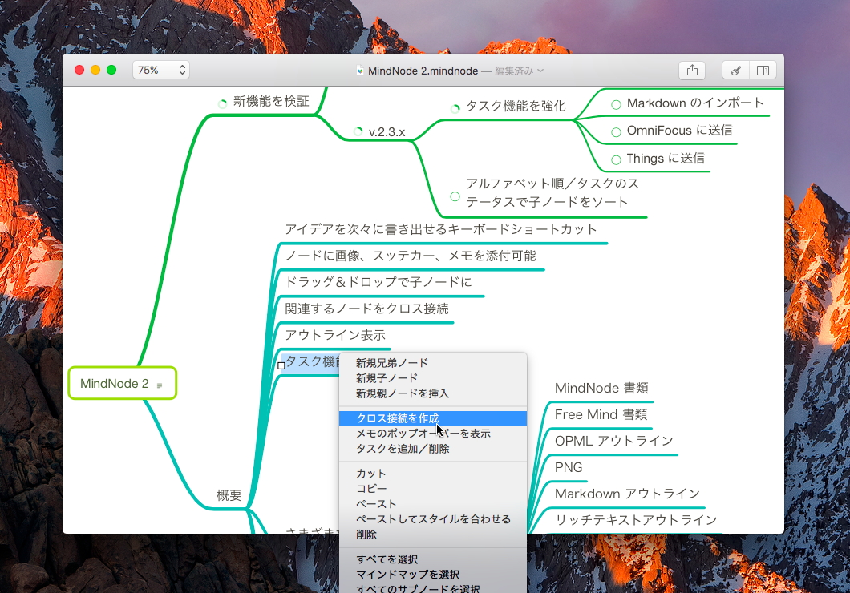The image size is (850, 593).
Task: Choose 新規親ノードを挿入 menu entry
Action: tap(432, 393)
